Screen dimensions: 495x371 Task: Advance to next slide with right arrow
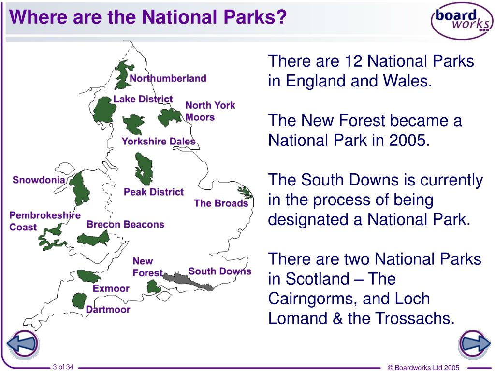pyautogui.click(x=474, y=344)
